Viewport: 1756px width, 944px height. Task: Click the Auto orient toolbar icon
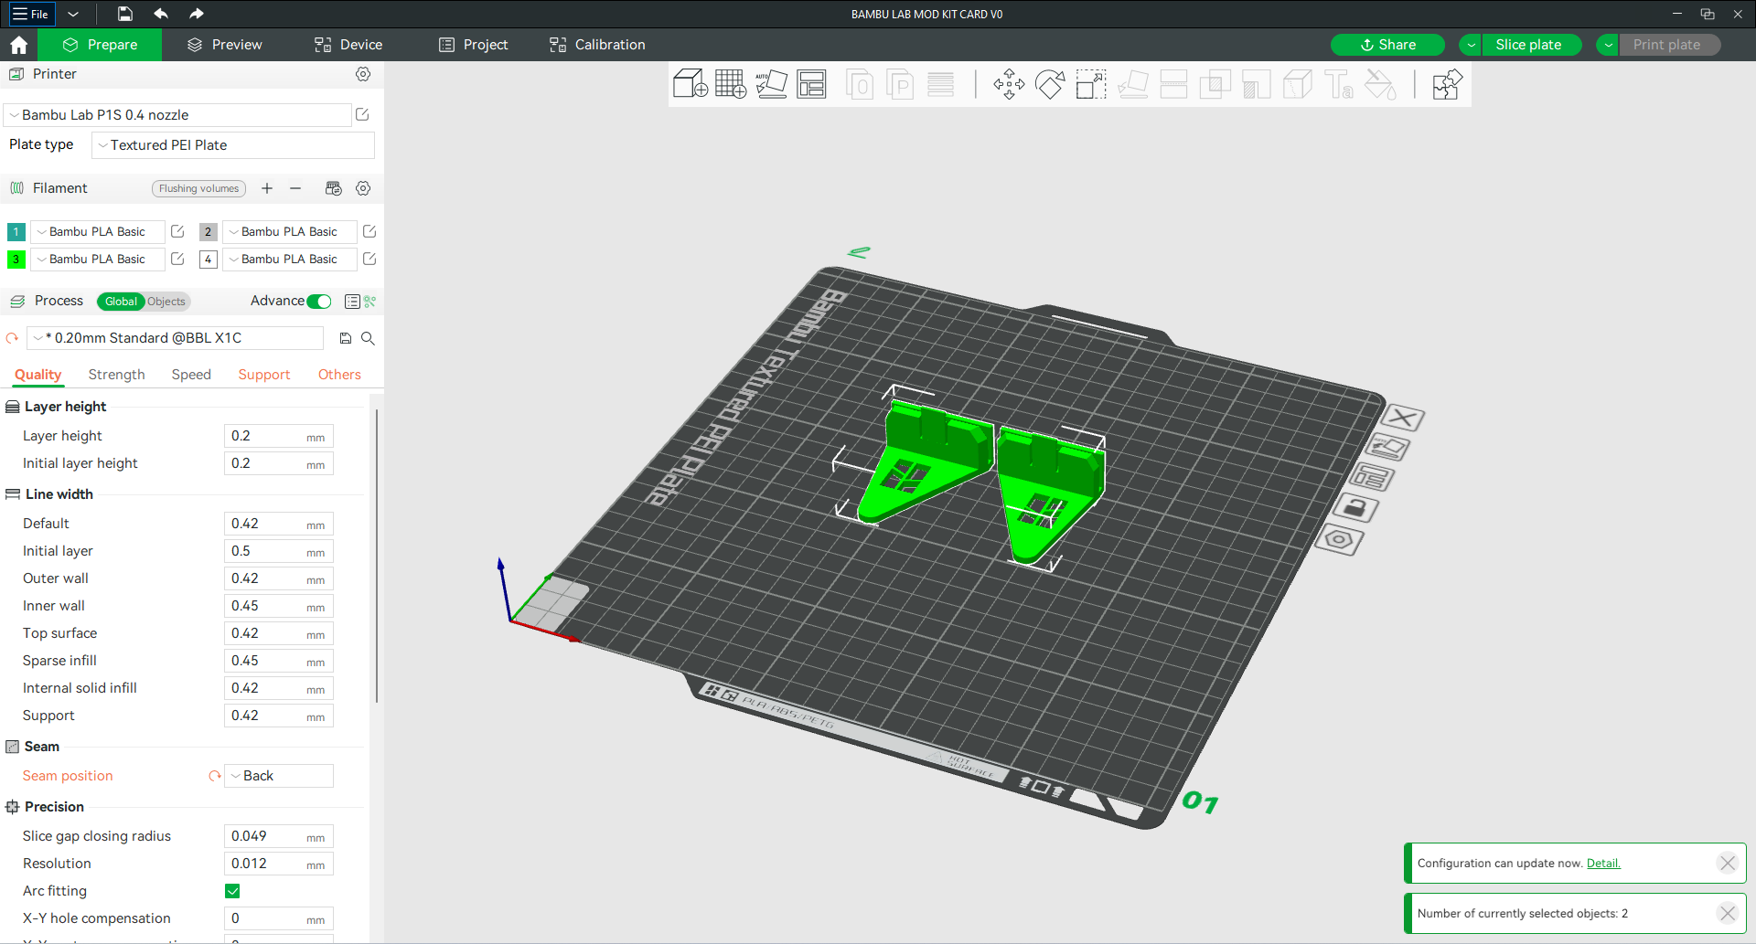(x=771, y=84)
